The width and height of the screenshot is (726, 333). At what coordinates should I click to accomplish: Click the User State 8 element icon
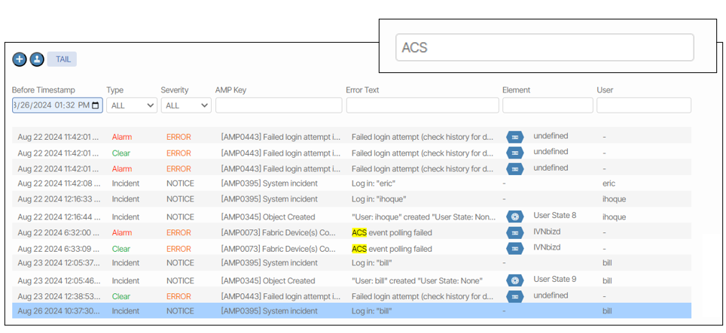[x=514, y=217]
